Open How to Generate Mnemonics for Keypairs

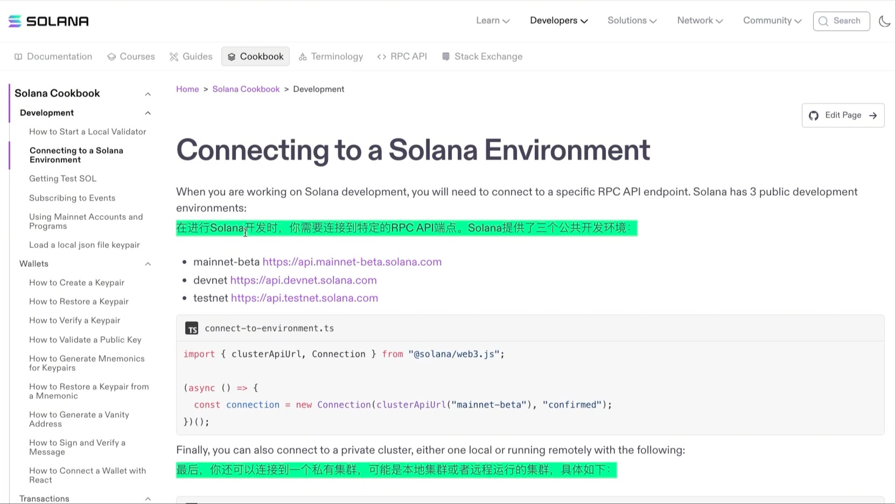click(87, 363)
